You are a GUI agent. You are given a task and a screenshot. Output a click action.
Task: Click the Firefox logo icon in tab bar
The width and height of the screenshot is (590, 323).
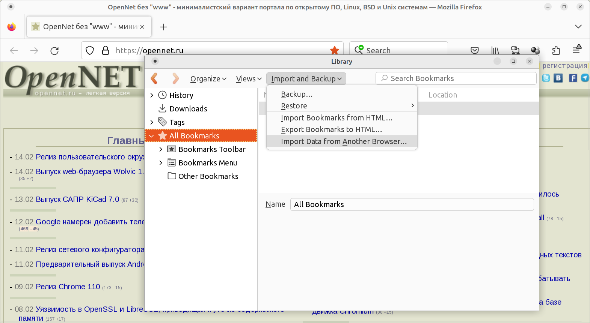(x=12, y=27)
